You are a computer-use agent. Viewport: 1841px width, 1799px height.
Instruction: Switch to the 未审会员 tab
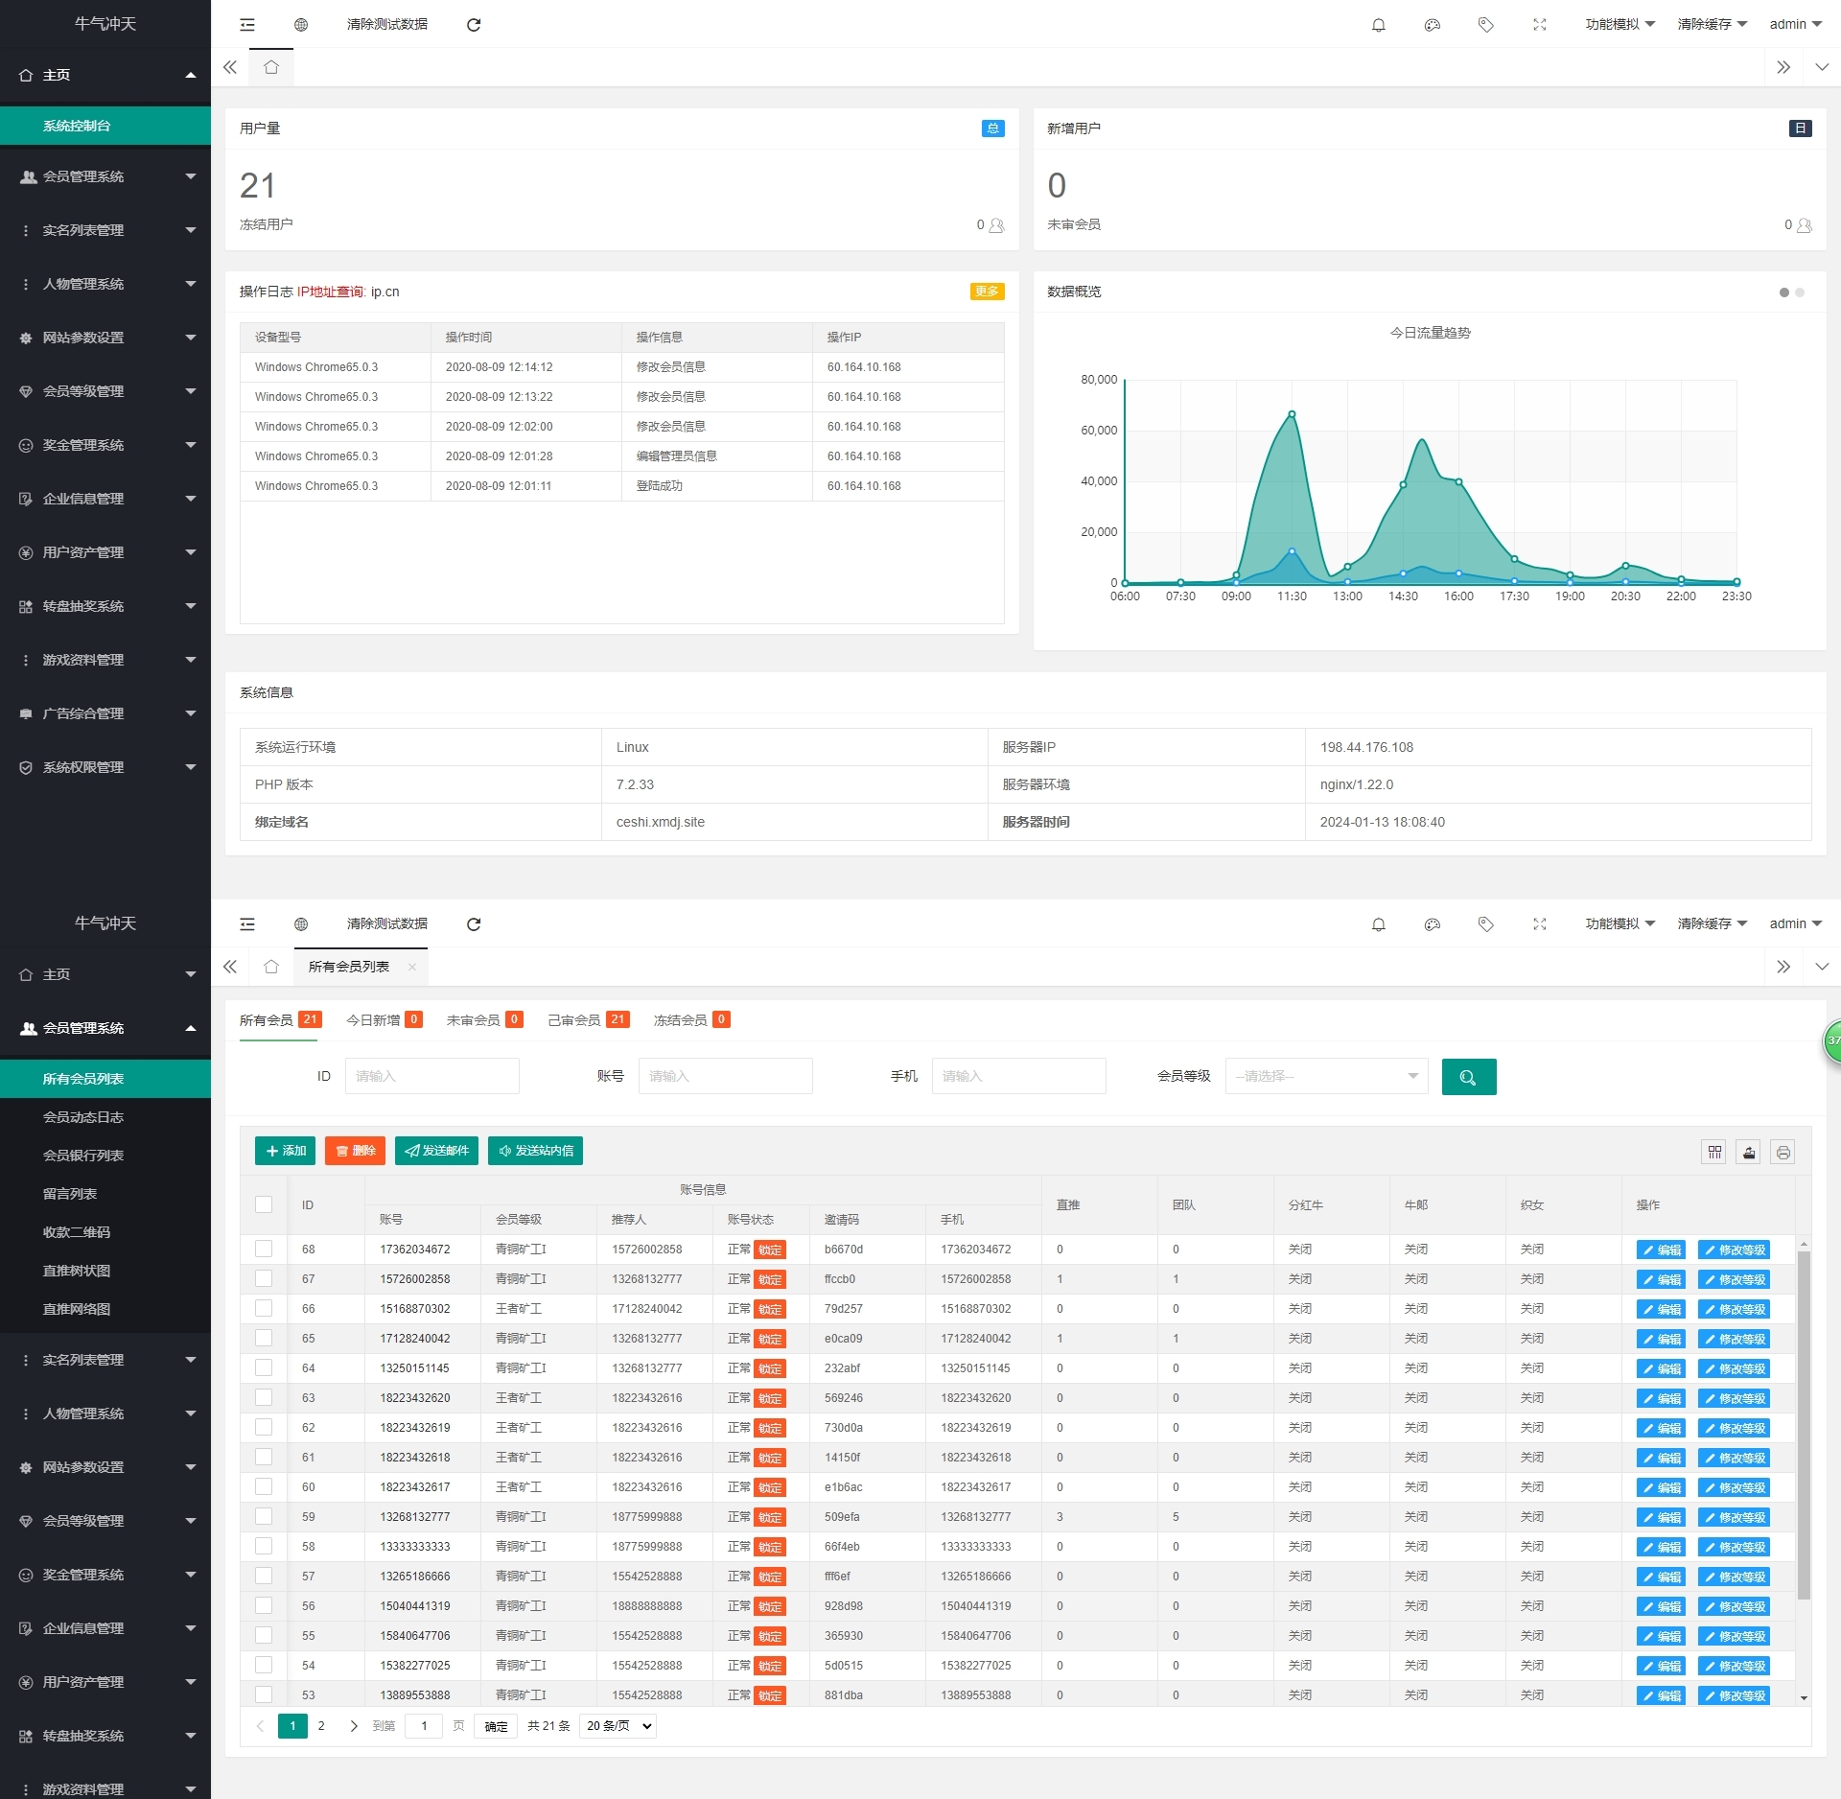pyautogui.click(x=484, y=1020)
